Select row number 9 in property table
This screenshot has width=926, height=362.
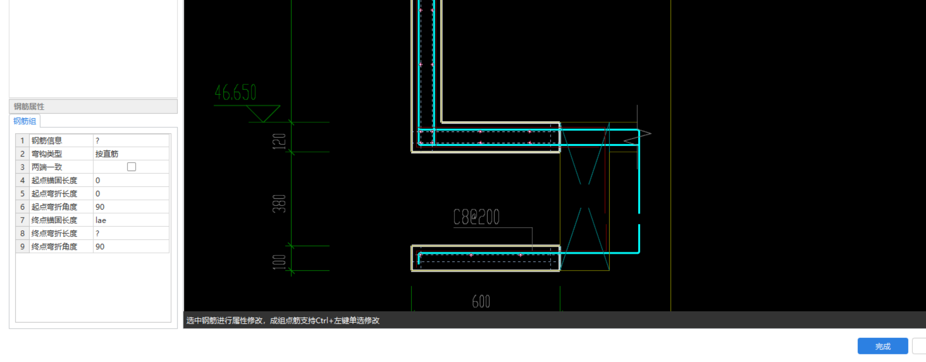click(x=22, y=246)
